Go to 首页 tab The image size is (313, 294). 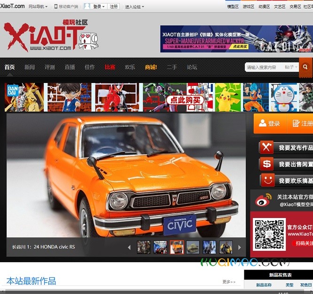pos(9,67)
